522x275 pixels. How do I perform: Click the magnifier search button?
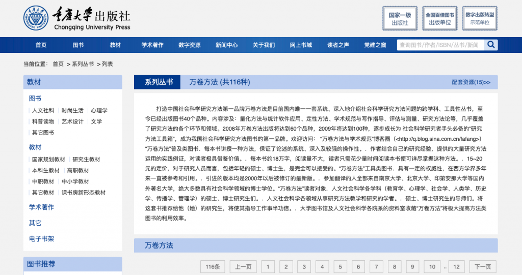pyautogui.click(x=491, y=45)
